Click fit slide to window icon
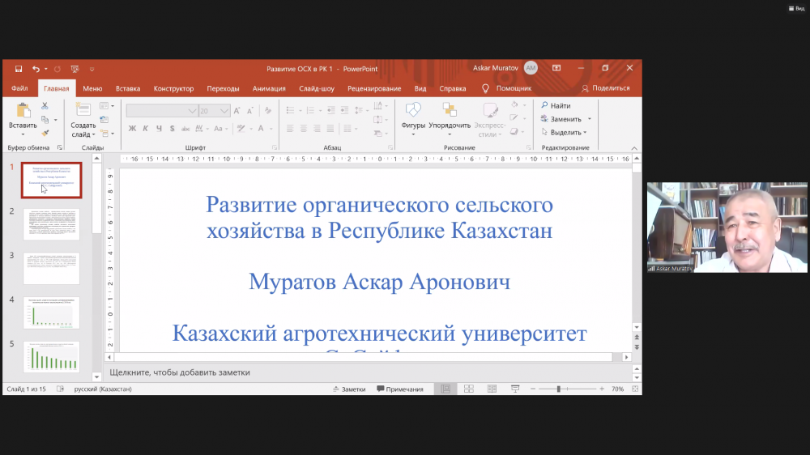Viewport: 810px width, 455px height. tap(634, 389)
